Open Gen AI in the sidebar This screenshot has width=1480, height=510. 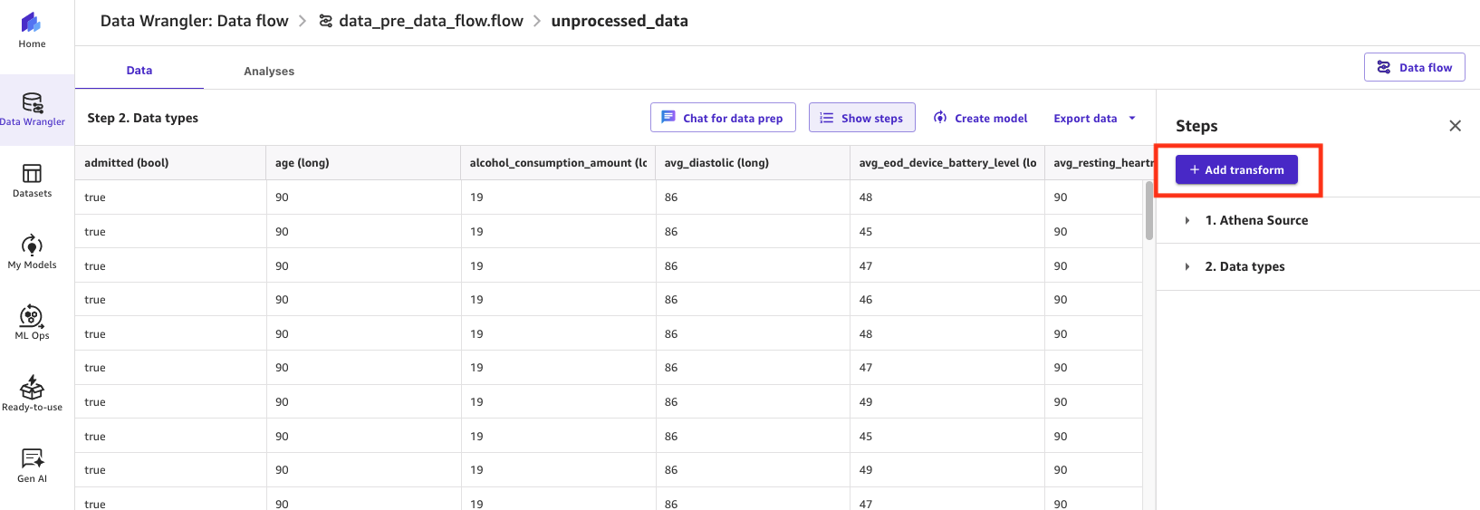tap(32, 466)
